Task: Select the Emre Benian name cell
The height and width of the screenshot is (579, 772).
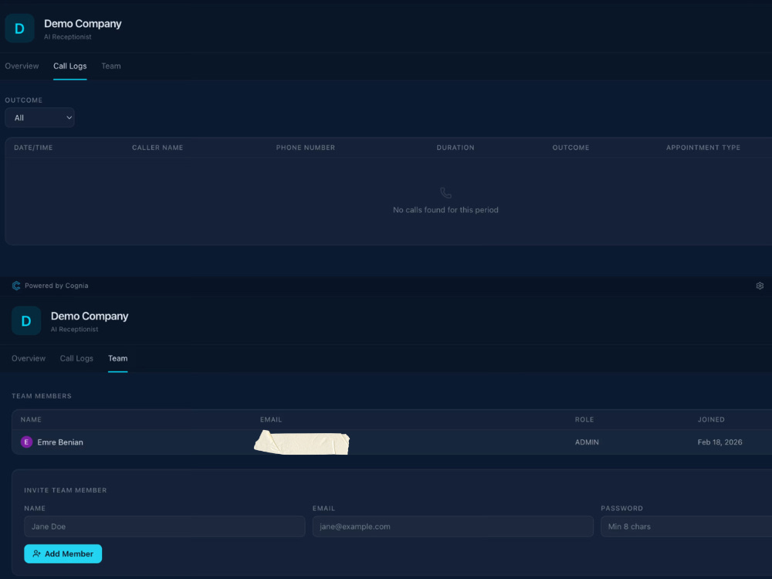Action: click(60, 442)
